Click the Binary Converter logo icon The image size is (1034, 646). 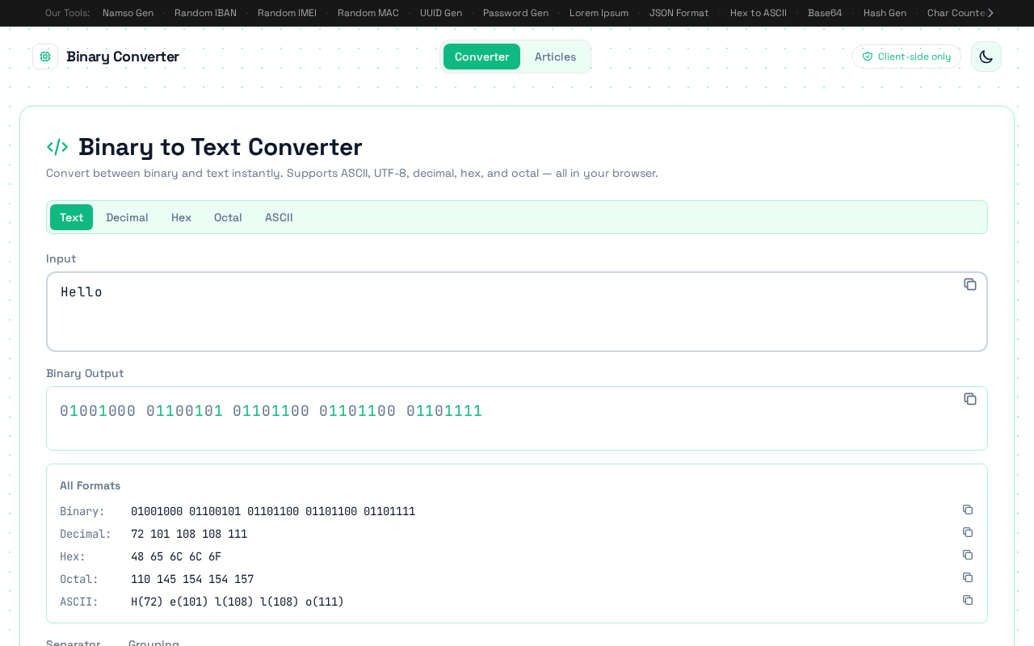tap(45, 57)
